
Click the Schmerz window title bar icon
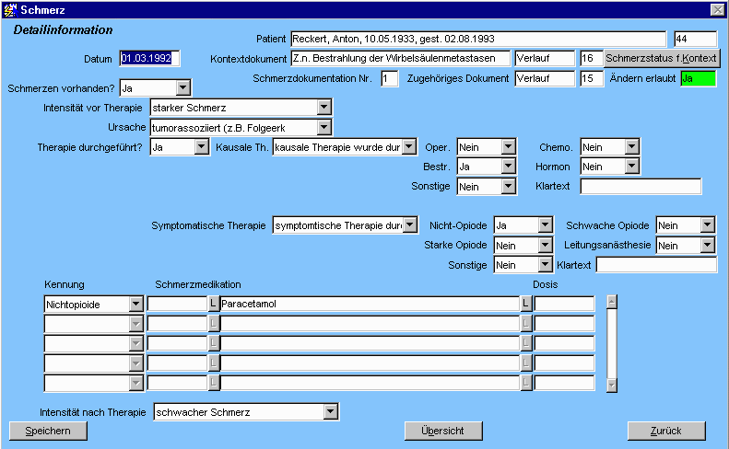(10, 8)
